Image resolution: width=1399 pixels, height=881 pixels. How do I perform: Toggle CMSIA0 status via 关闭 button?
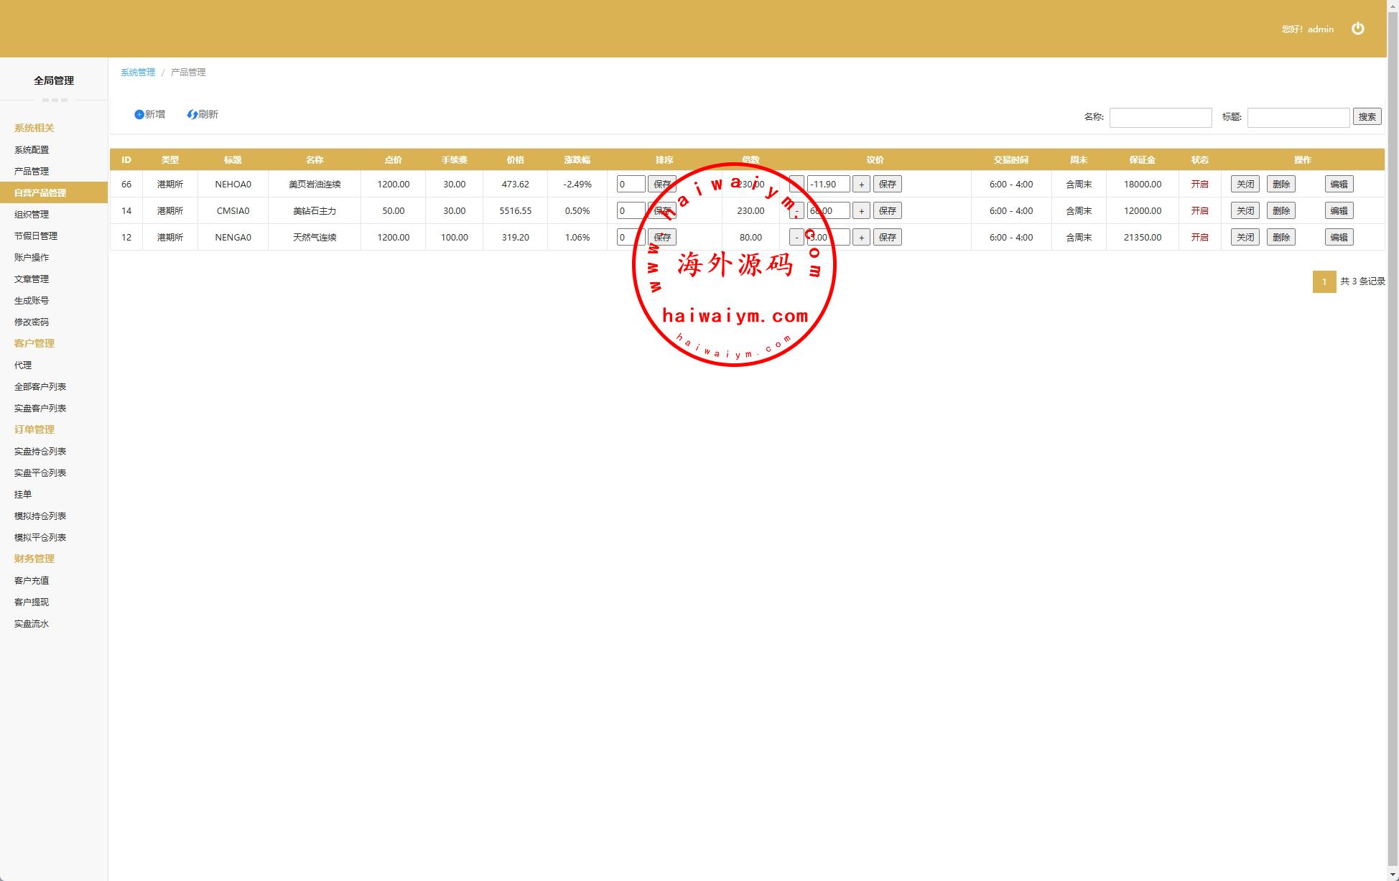click(x=1245, y=211)
